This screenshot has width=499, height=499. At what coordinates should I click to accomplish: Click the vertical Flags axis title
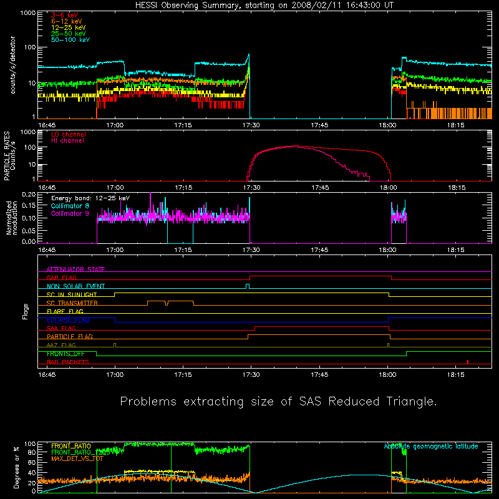click(26, 311)
